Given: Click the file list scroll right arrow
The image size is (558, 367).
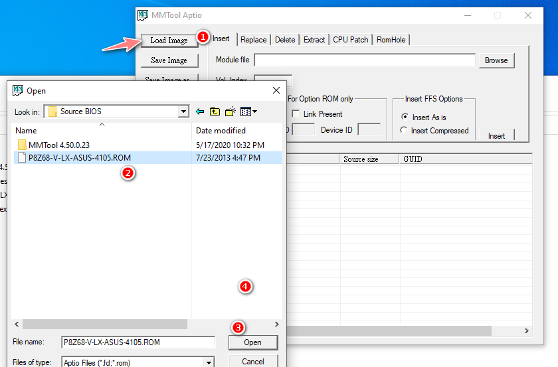Looking at the screenshot, I should pyautogui.click(x=276, y=324).
